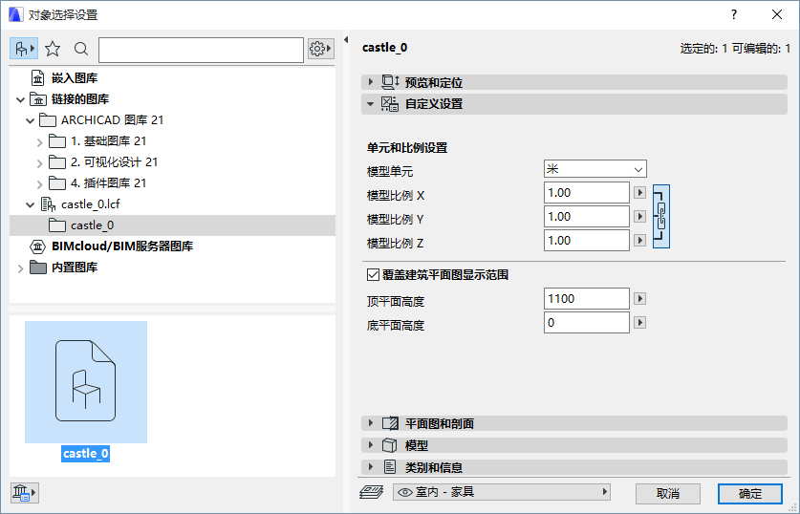Click the help question mark button

(x=734, y=14)
